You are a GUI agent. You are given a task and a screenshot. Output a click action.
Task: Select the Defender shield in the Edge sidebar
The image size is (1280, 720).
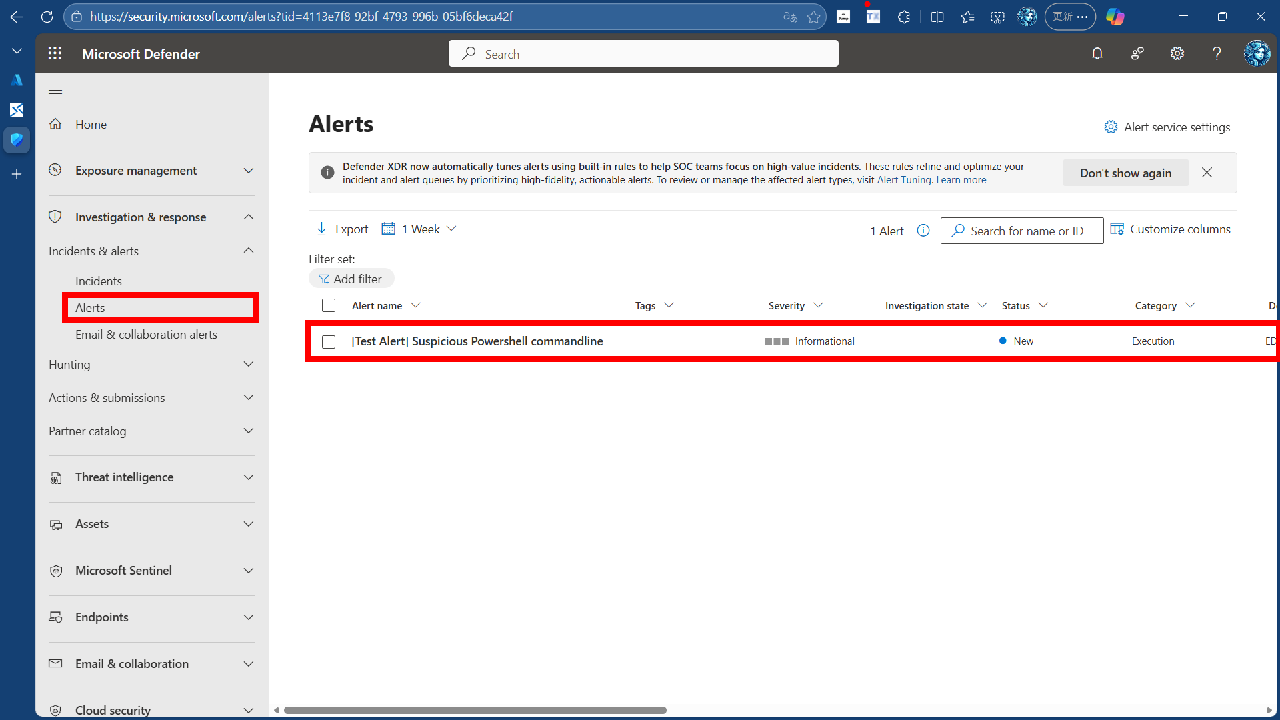coord(17,140)
